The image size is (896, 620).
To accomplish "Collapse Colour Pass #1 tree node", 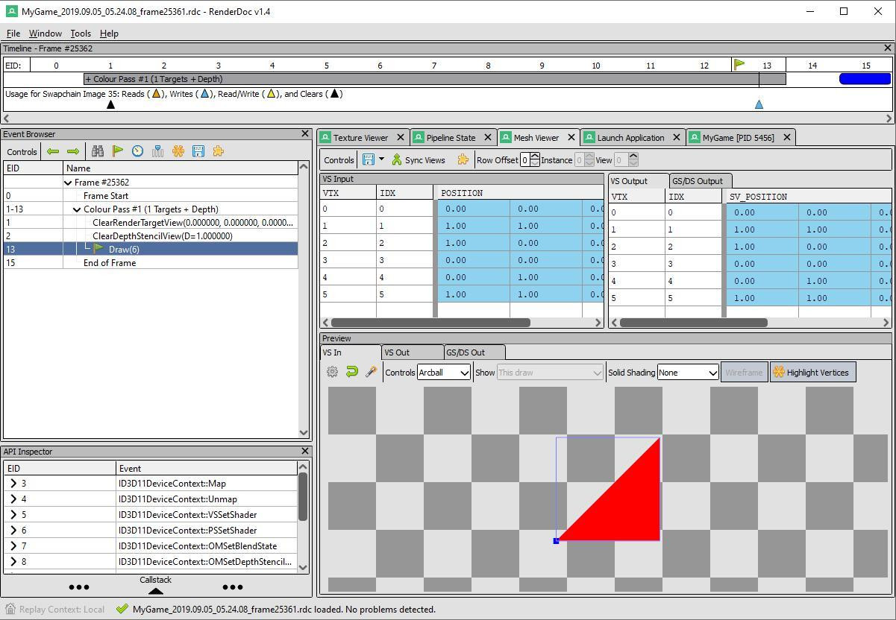I will tap(77, 209).
